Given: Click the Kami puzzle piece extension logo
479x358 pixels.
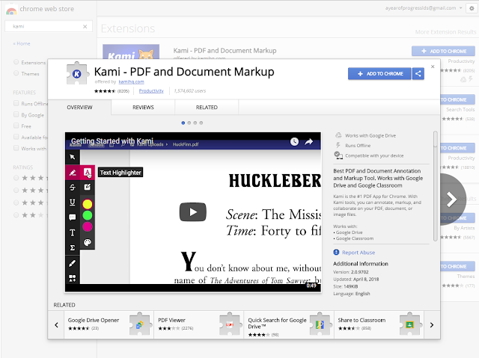Looking at the screenshot, I should point(76,73).
